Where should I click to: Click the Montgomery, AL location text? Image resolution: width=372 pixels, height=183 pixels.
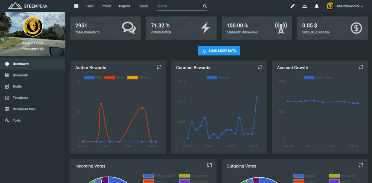[x=32, y=49]
